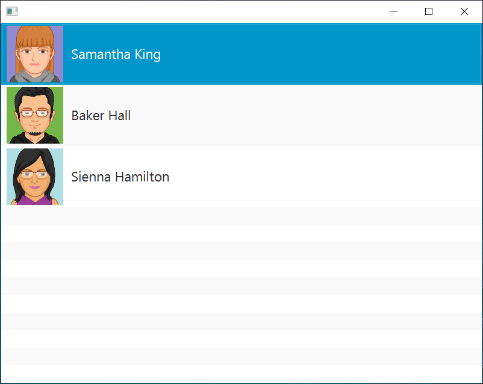Click Baker Hall's avatar picture
483x384 pixels.
(x=35, y=115)
